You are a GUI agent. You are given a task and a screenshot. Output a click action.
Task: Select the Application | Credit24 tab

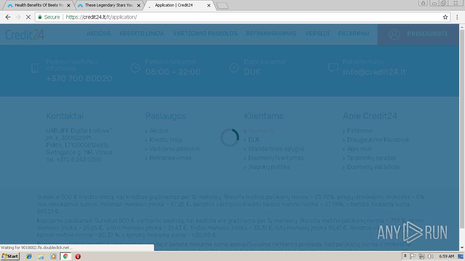click(178, 5)
